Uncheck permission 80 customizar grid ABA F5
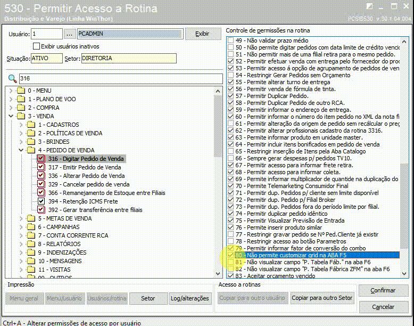 point(231,255)
